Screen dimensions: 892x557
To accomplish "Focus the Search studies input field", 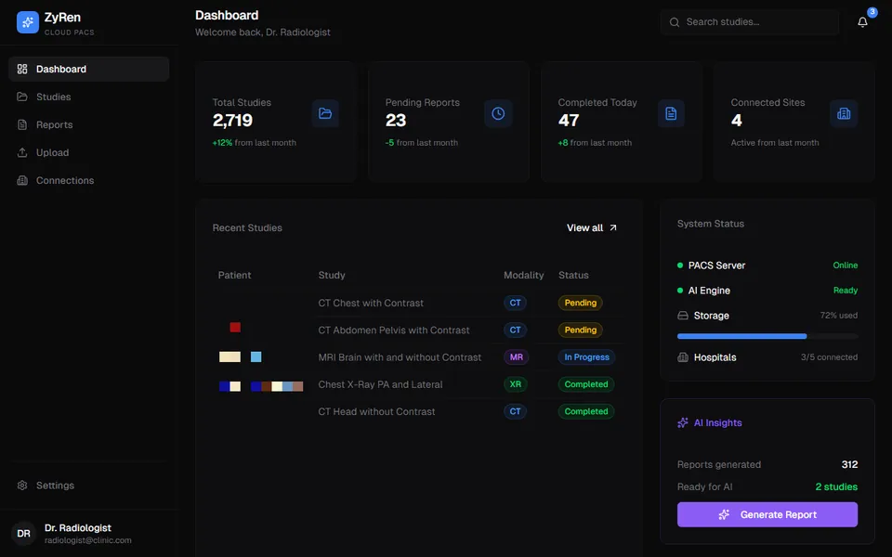I will tap(750, 22).
